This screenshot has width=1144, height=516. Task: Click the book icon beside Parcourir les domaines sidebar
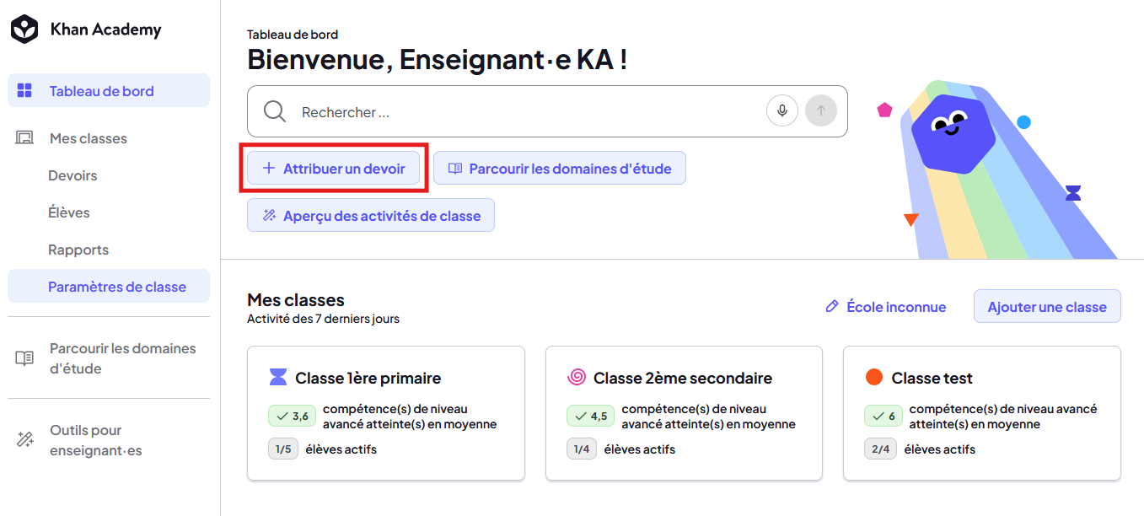[x=24, y=358]
